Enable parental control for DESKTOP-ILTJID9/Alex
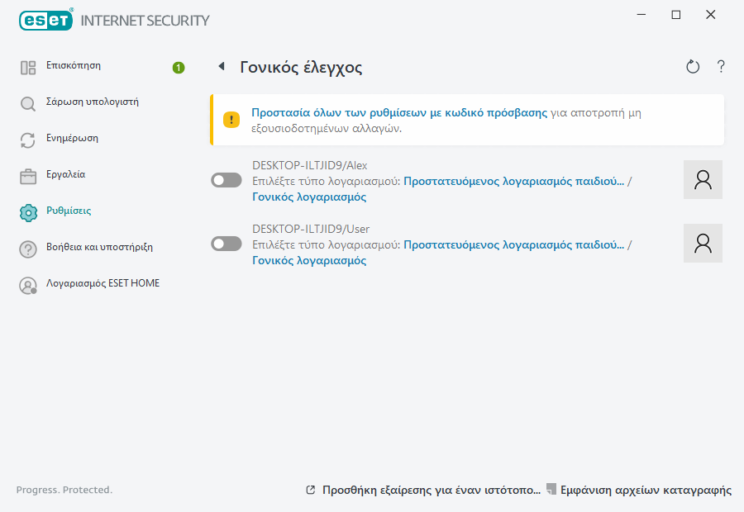This screenshot has height=512, width=744. pos(226,179)
